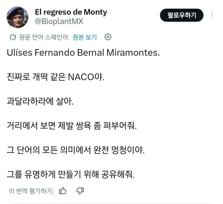This screenshot has width=223, height=204.
Task: Click the 팔로우하기 follow button
Action: click(x=182, y=15)
